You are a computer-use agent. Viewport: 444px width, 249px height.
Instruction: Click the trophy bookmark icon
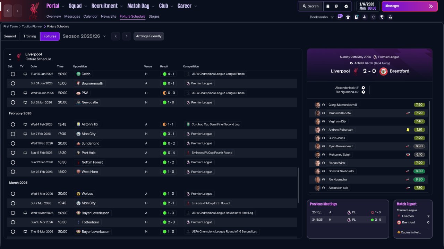(x=382, y=17)
